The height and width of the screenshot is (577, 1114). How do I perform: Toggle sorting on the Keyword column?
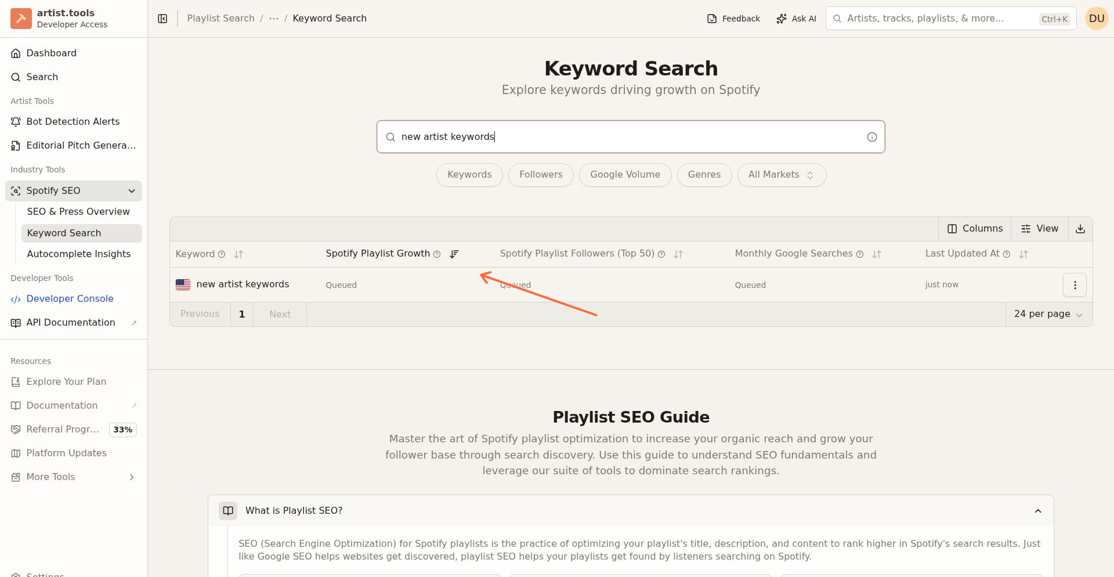point(238,254)
